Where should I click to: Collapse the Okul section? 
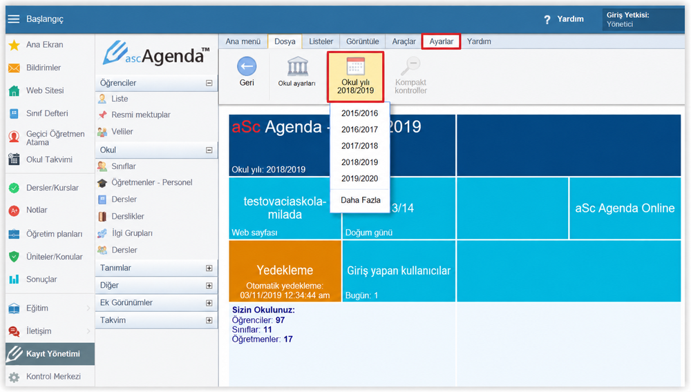pyautogui.click(x=209, y=150)
